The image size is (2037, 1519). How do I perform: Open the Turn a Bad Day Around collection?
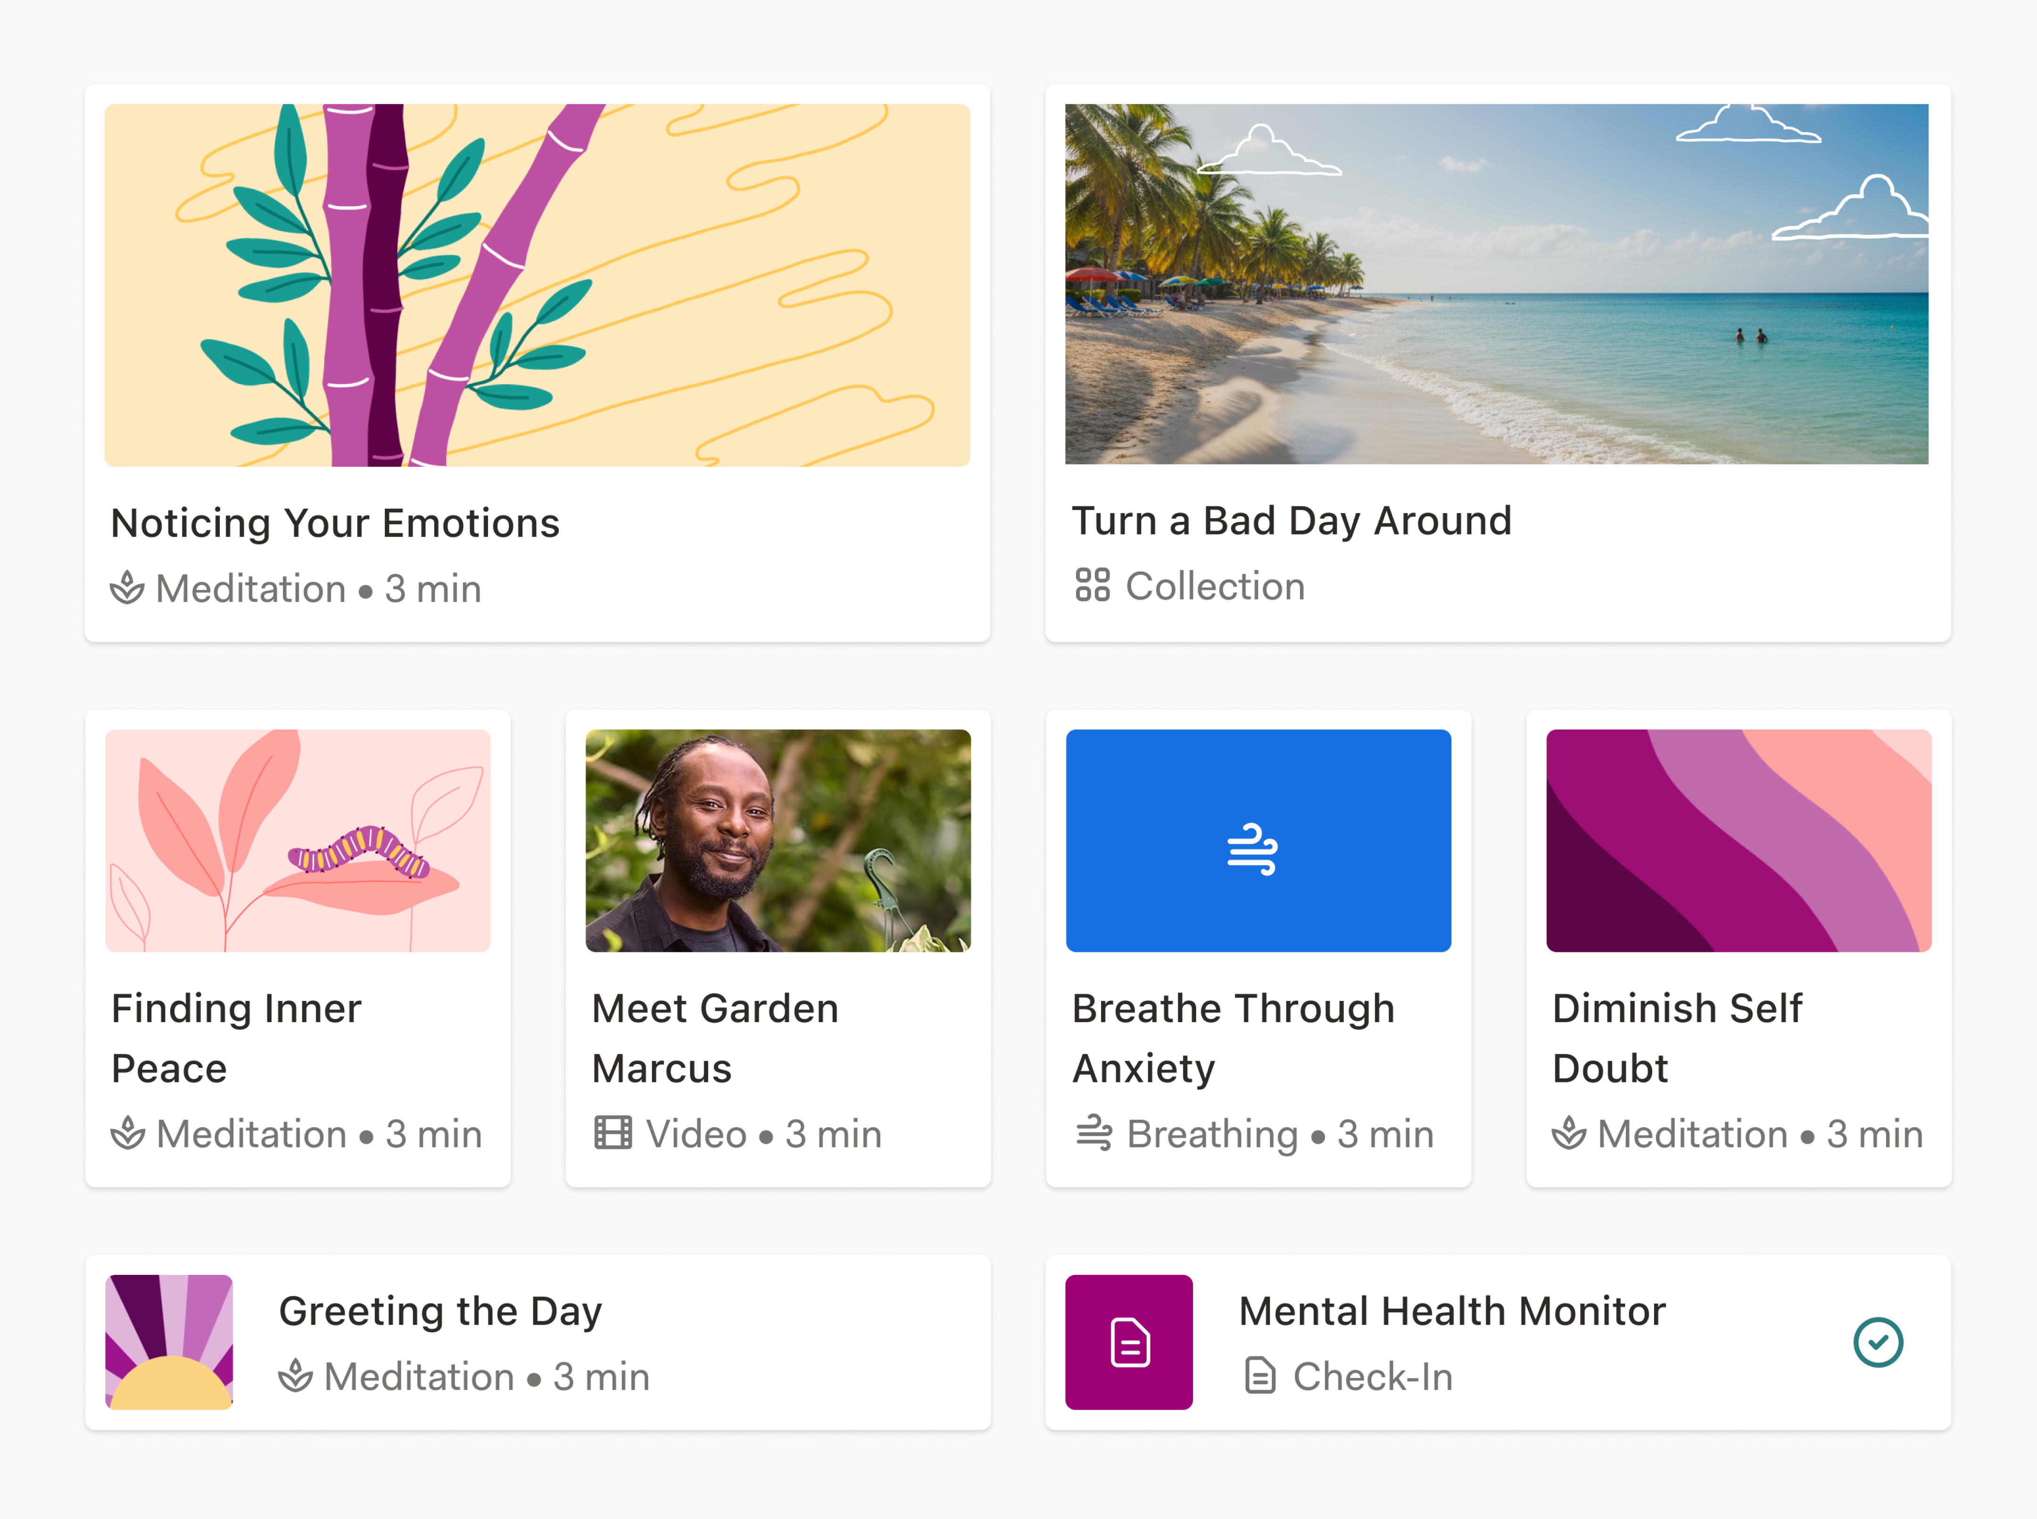(x=1291, y=520)
